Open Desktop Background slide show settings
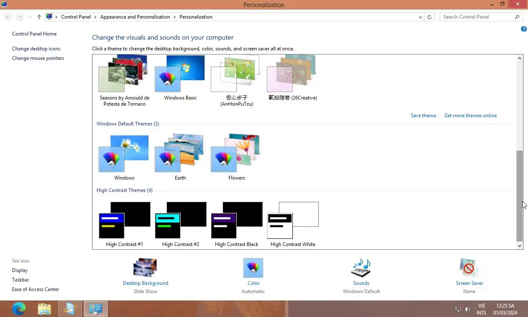 pos(145,268)
